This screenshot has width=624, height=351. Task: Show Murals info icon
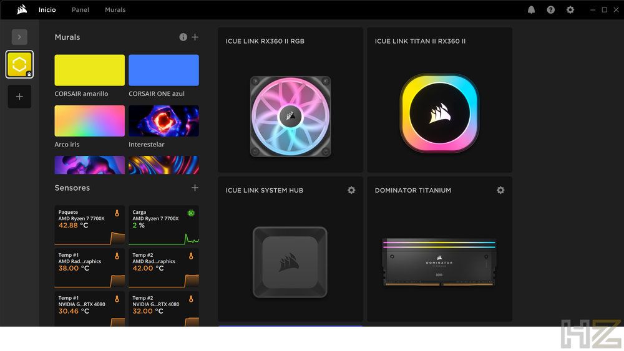(x=183, y=37)
